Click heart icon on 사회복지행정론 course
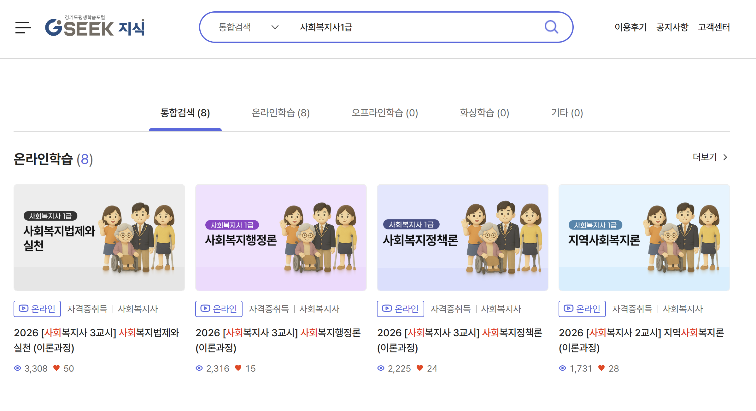Image resolution: width=756 pixels, height=411 pixels. [x=238, y=368]
